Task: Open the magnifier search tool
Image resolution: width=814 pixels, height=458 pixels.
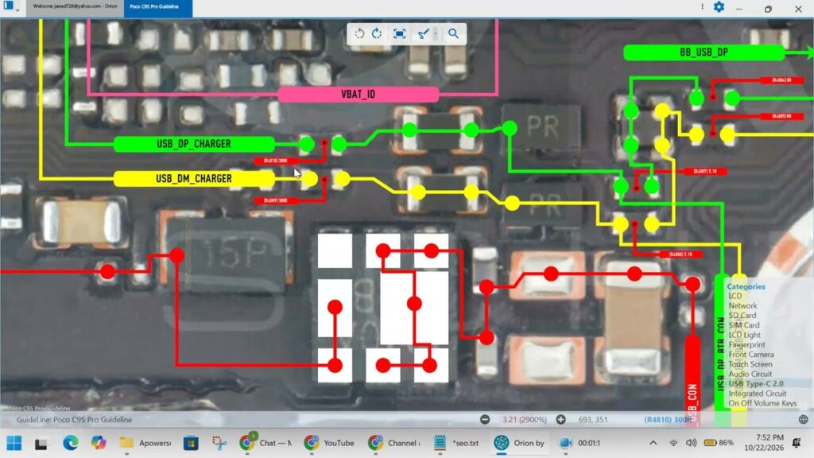Action: pyautogui.click(x=453, y=33)
